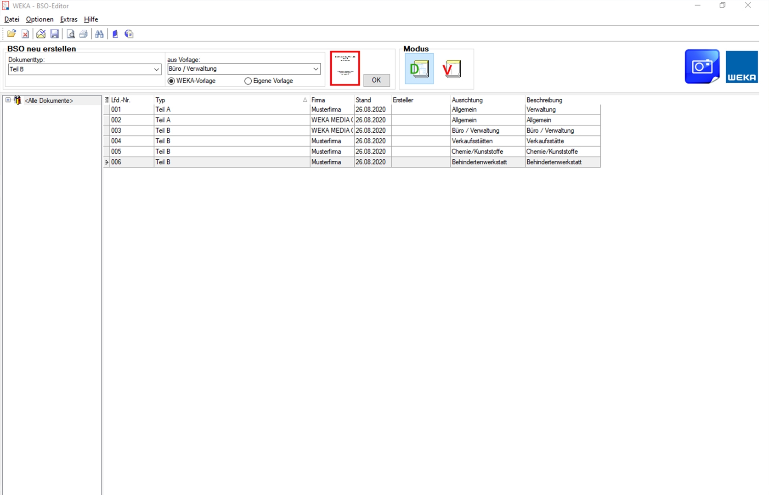769x495 pixels.
Task: Select row 002 in the document list
Action: 352,120
